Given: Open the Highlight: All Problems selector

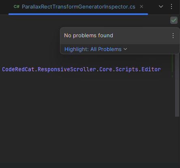Looking at the screenshot, I should pos(96,49).
